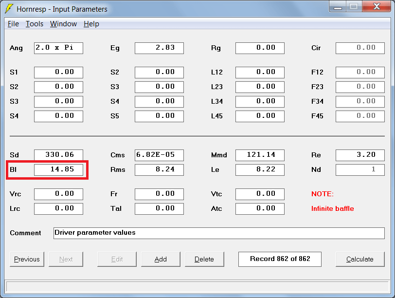Screen dimensions: 395x298
Task: Open the Help menu
Action: point(91,24)
